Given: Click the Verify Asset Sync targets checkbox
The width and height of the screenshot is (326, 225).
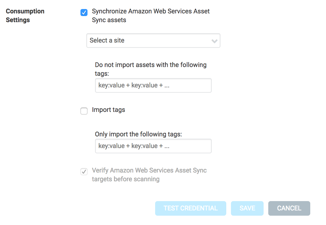Looking at the screenshot, I should pos(84,172).
